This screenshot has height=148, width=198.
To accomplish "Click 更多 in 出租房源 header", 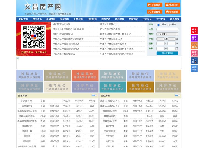I will (x=177, y=96).
